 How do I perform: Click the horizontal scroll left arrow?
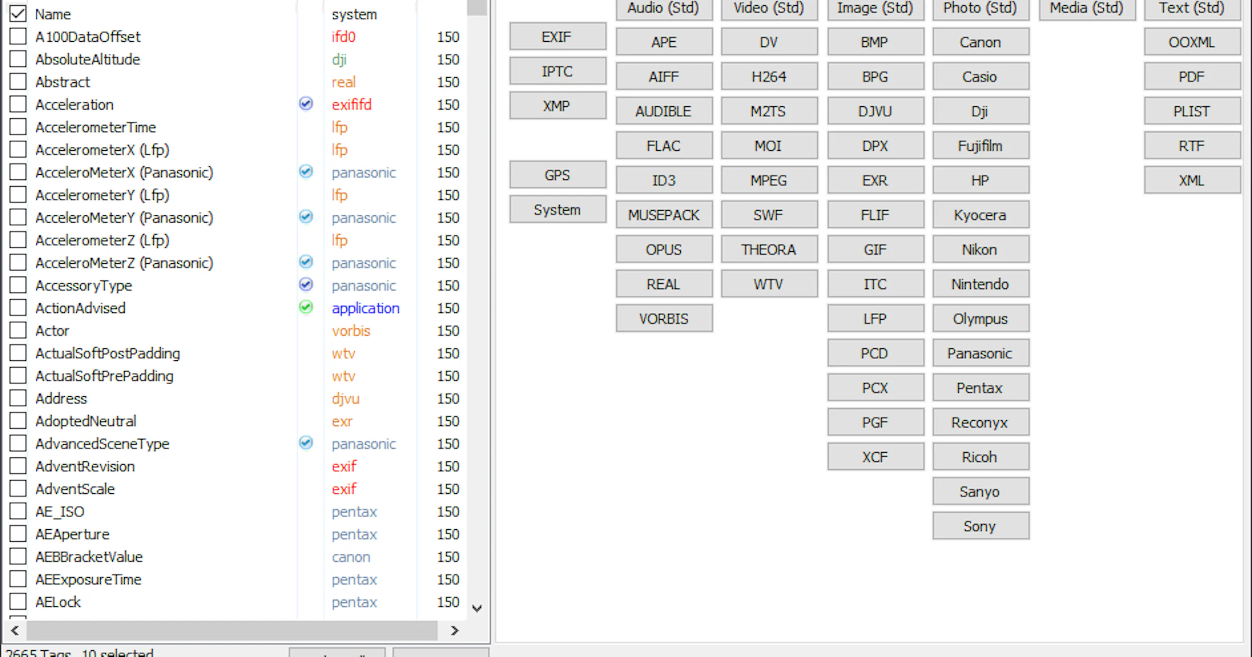click(15, 630)
